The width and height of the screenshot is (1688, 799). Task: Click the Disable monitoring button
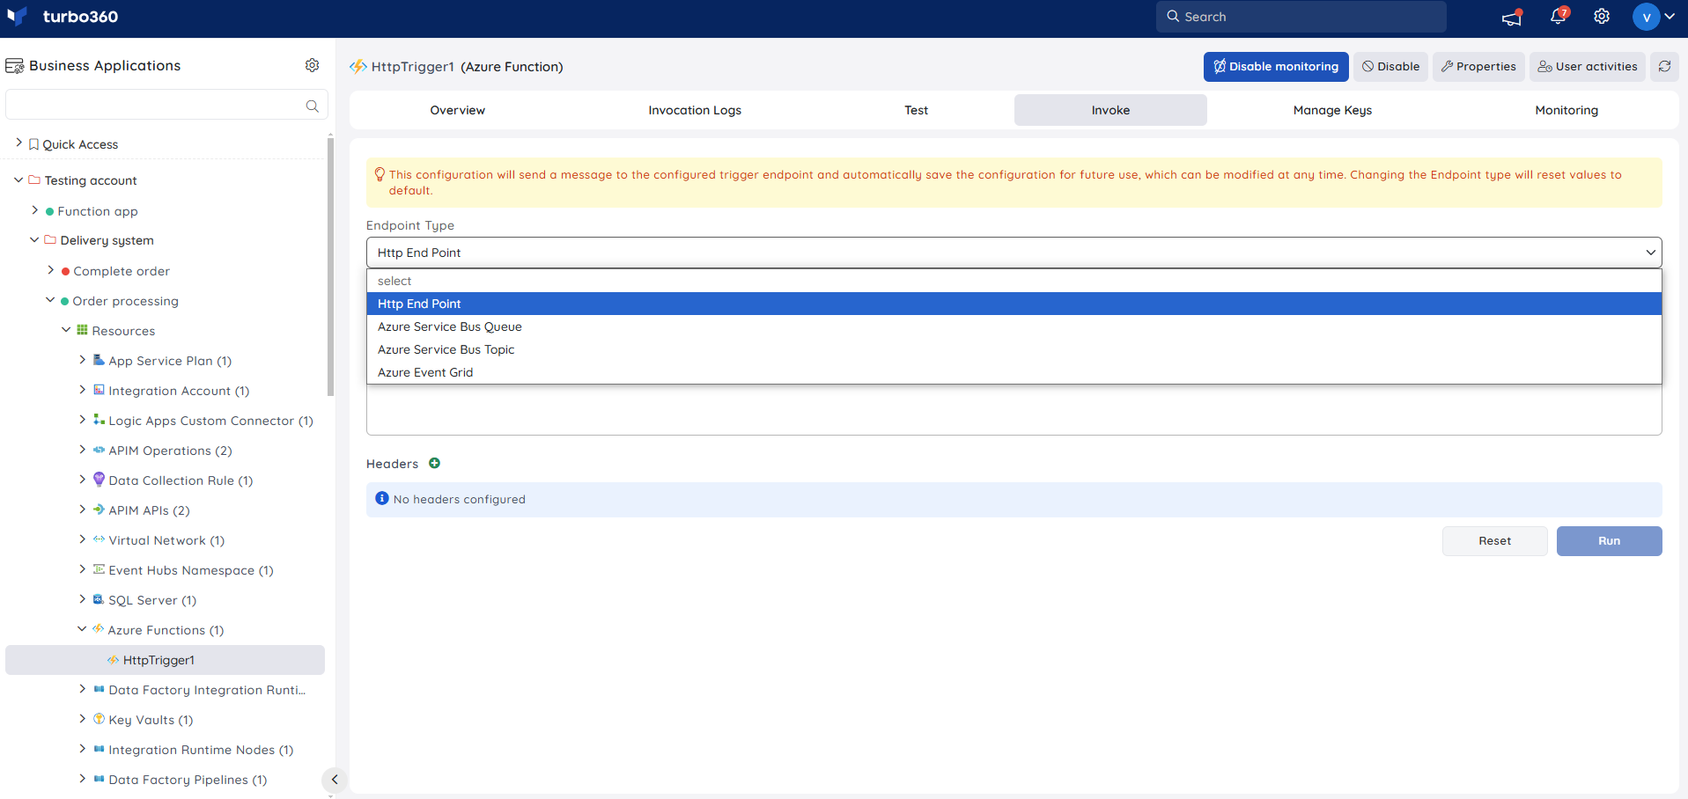[1276, 66]
